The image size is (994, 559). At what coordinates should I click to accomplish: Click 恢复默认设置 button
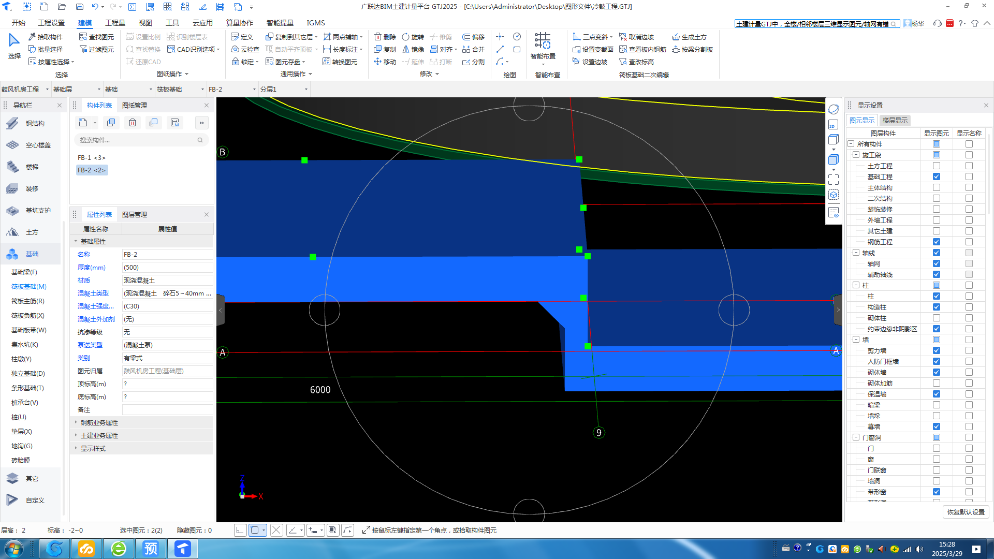coord(966,512)
